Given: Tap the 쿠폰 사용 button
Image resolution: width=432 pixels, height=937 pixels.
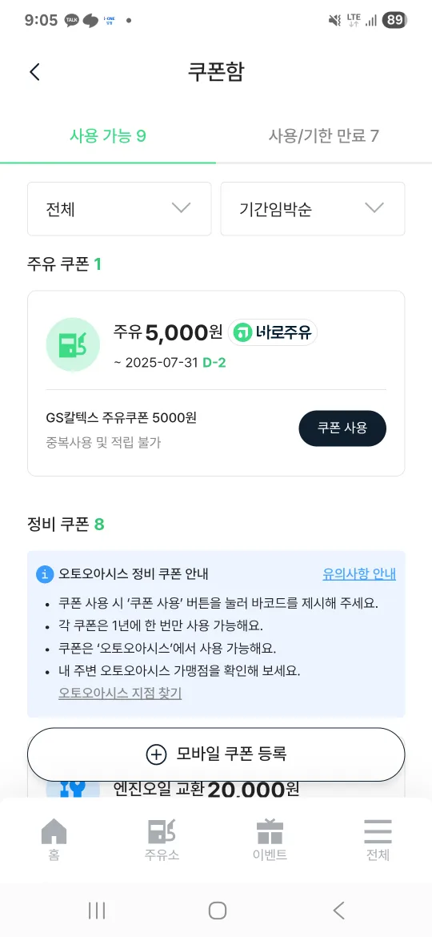Looking at the screenshot, I should click(x=342, y=428).
